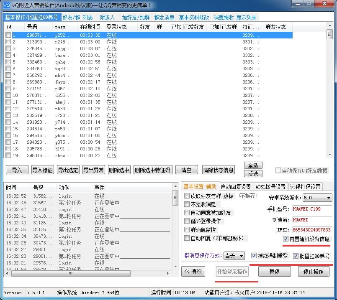Click the 停止操作 button
The height and width of the screenshot is (300, 337).
(314, 272)
